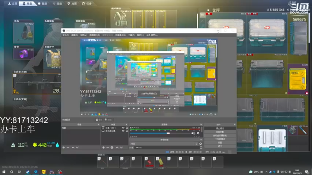This screenshot has height=175, width=312.
Task: Click the microphone volume slider in mixer
Action: point(160,133)
